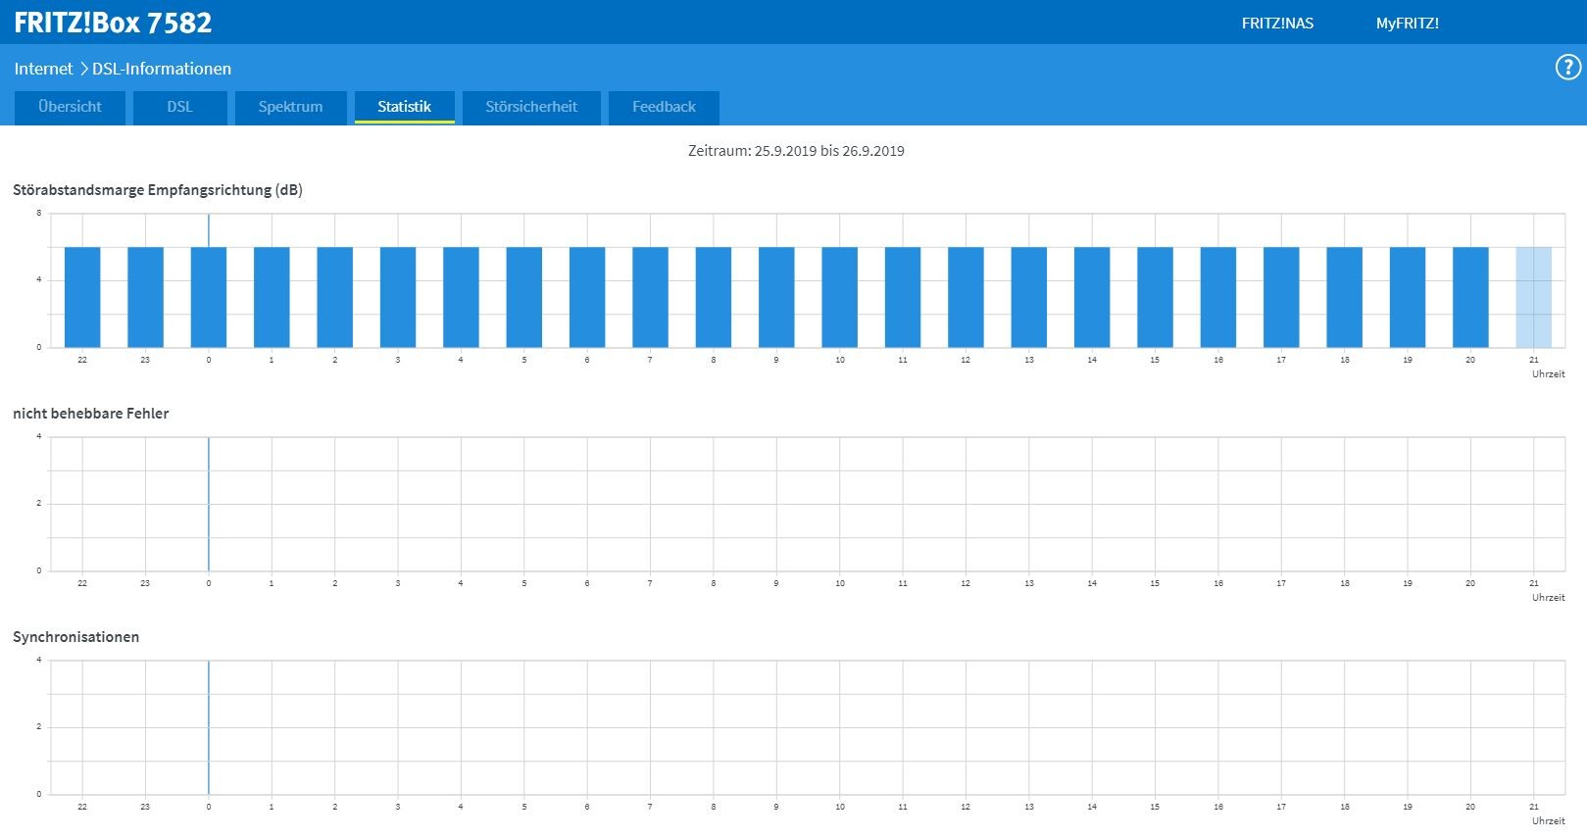This screenshot has width=1587, height=839.
Task: Click the Störabstandsmarge bar at hour 0
Action: point(209,297)
